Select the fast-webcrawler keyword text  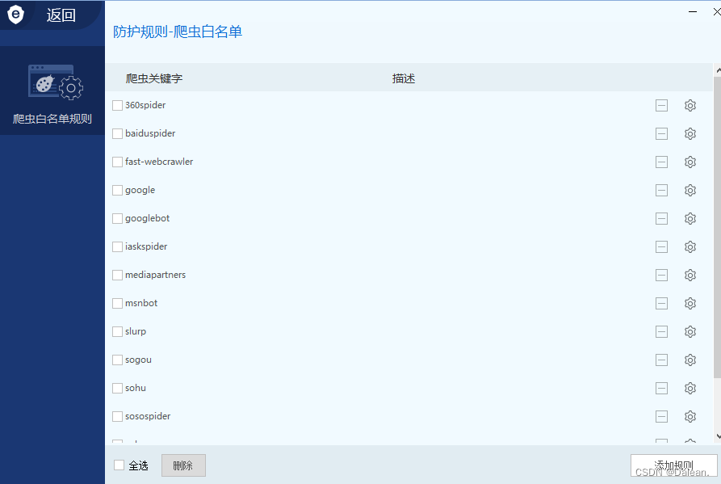[159, 162]
